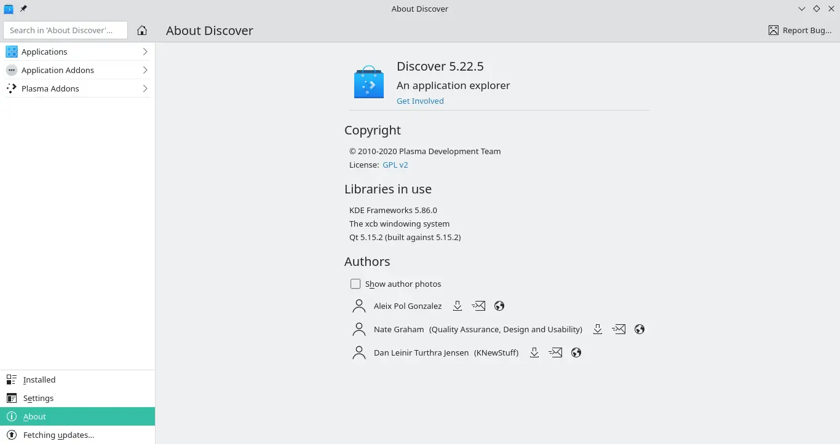Open the Settings page
Screen dimensions: 840x444
click(77, 398)
